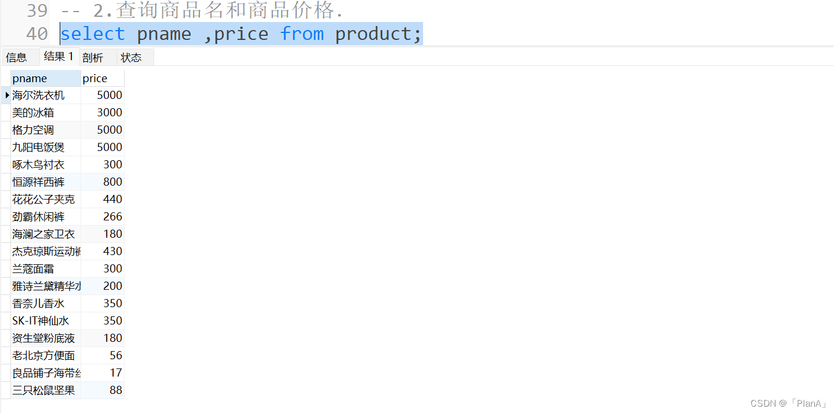Click the 结果 1 tab
The height and width of the screenshot is (413, 834).
59,57
